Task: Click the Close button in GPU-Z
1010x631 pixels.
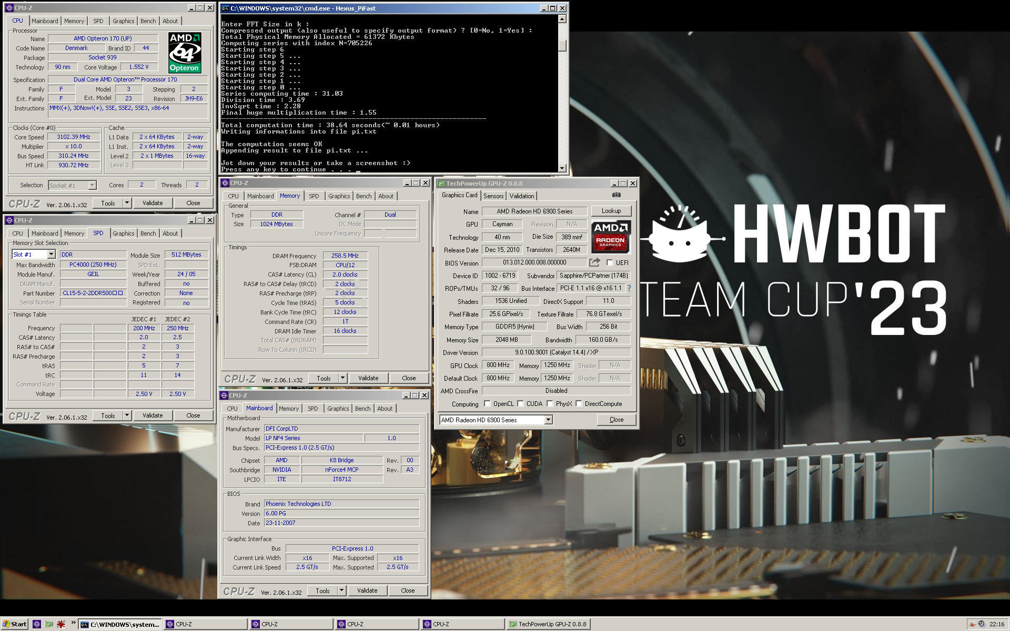Action: 617,420
